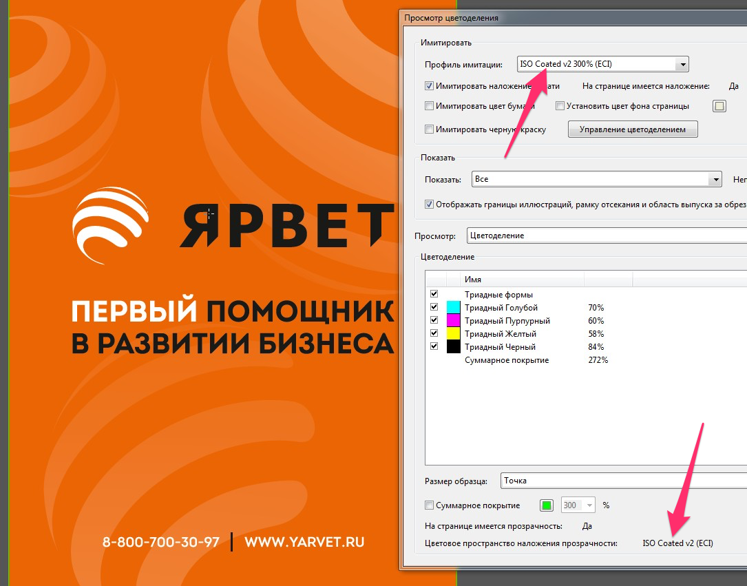Click the Просмотр цветоделения title bar
747x586 pixels.
tap(573, 18)
